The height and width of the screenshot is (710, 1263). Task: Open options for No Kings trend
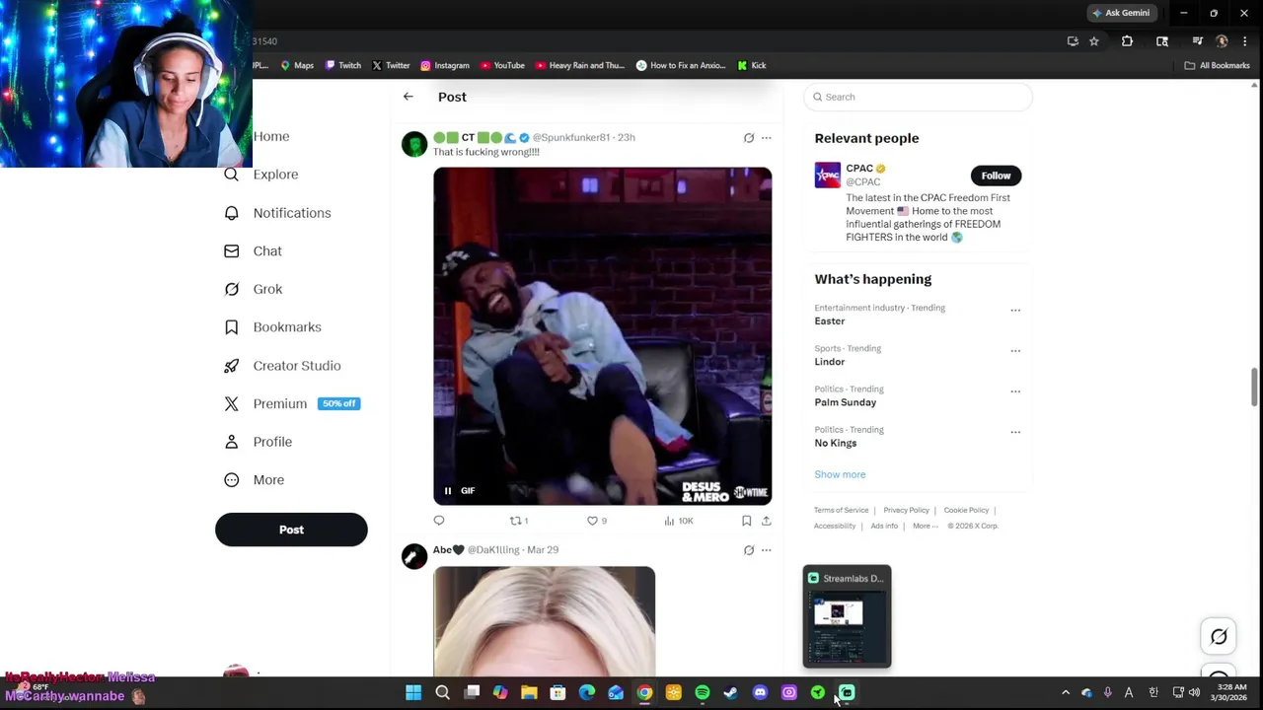pos(1015,432)
